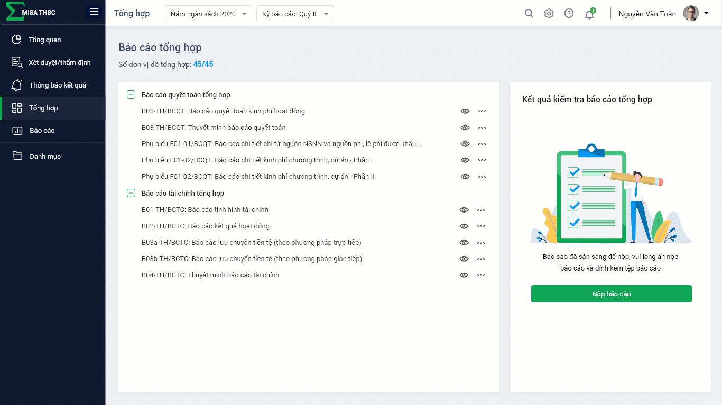Open Phụ biểu F01-02/BCQT Phần I row

(x=257, y=160)
